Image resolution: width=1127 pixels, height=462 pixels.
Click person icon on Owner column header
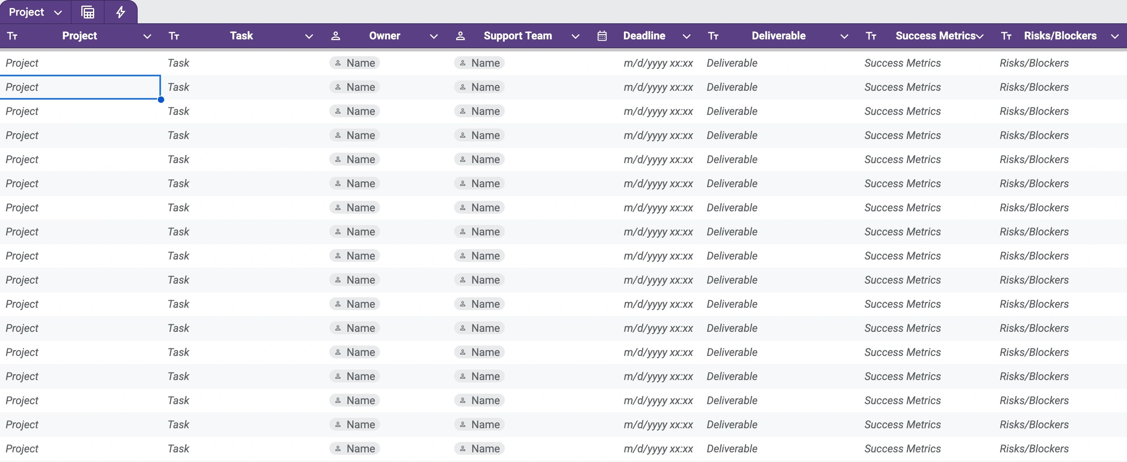(x=336, y=36)
